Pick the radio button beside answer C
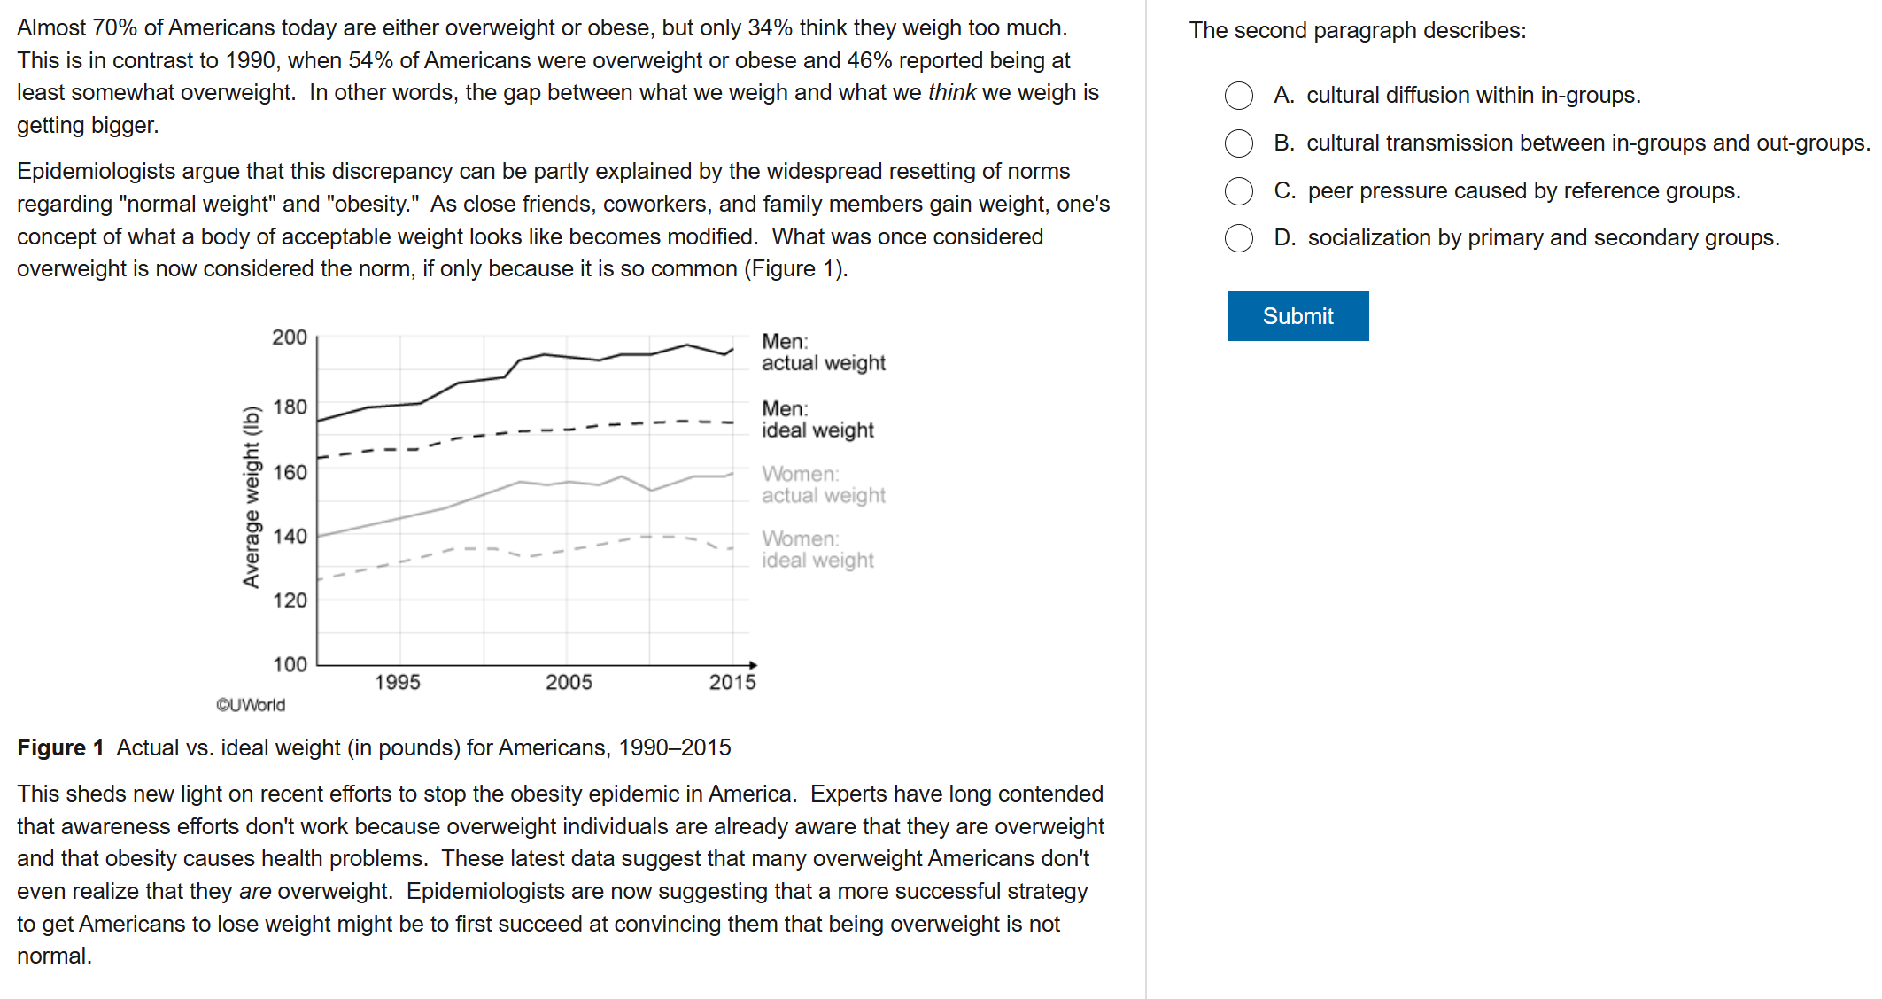 click(x=1238, y=190)
